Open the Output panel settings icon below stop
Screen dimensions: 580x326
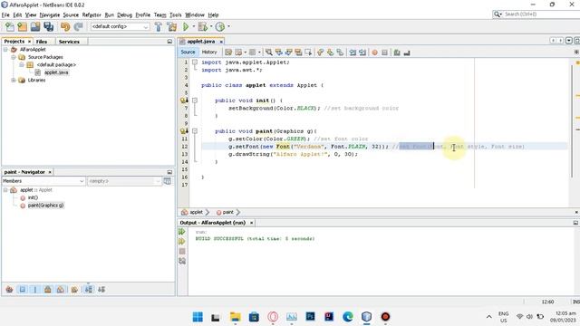[182, 261]
